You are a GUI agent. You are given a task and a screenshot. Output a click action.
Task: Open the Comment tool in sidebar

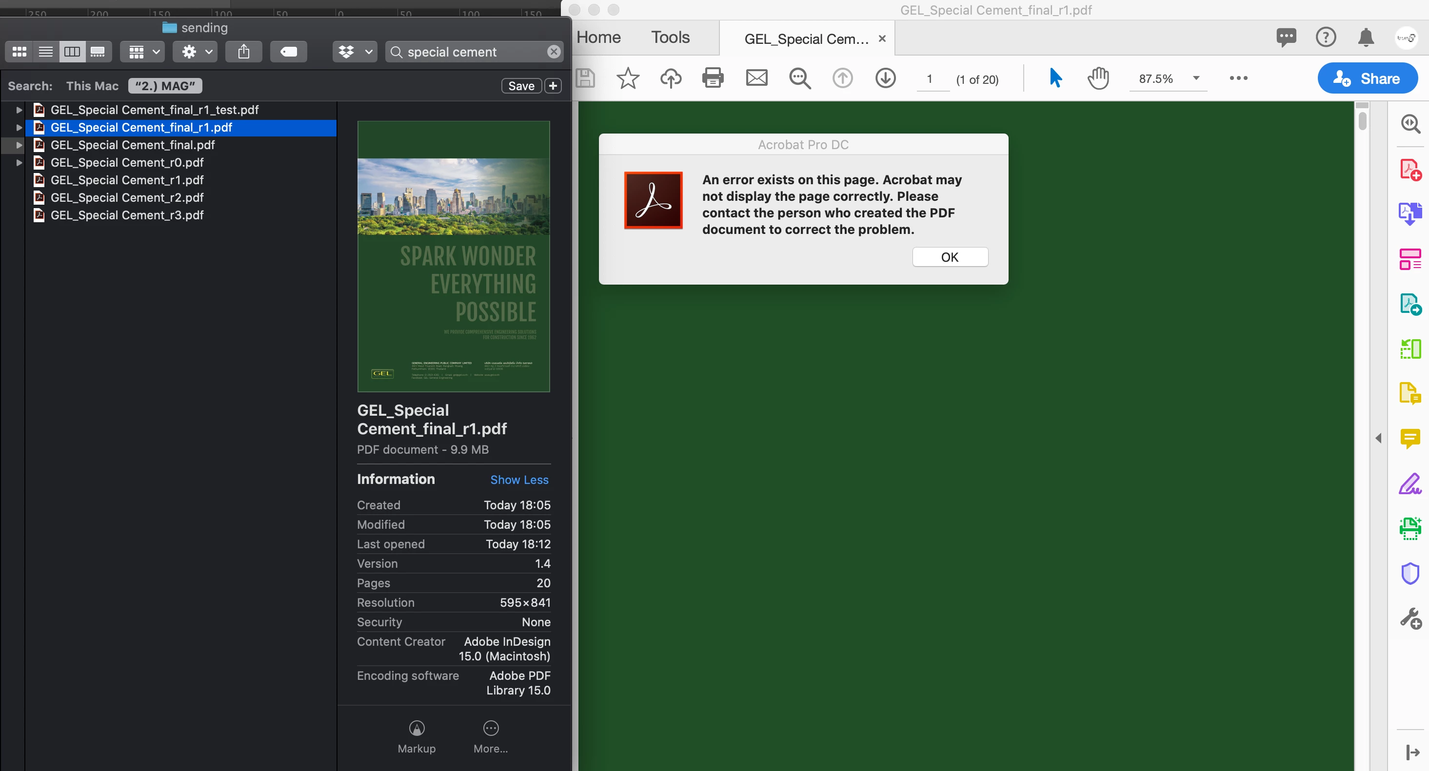coord(1409,439)
